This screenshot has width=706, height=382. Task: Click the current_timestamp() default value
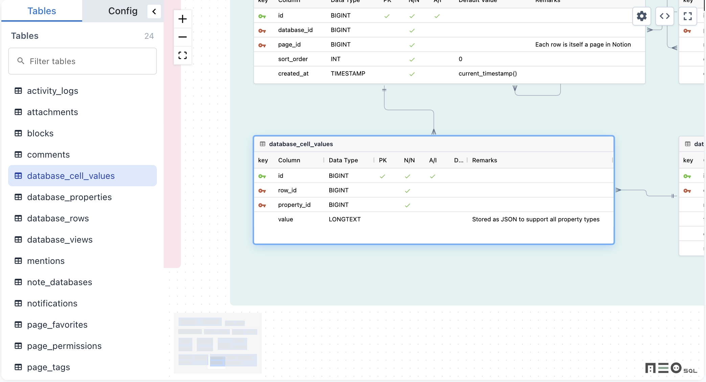(488, 74)
